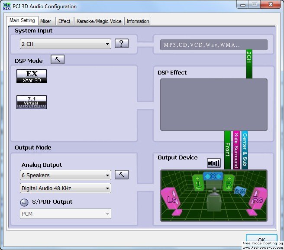
Task: Open the Analog Output hammer settings icon
Action: [122, 175]
